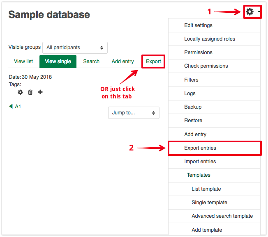Click Locally assigned roles menu item

coord(210,39)
